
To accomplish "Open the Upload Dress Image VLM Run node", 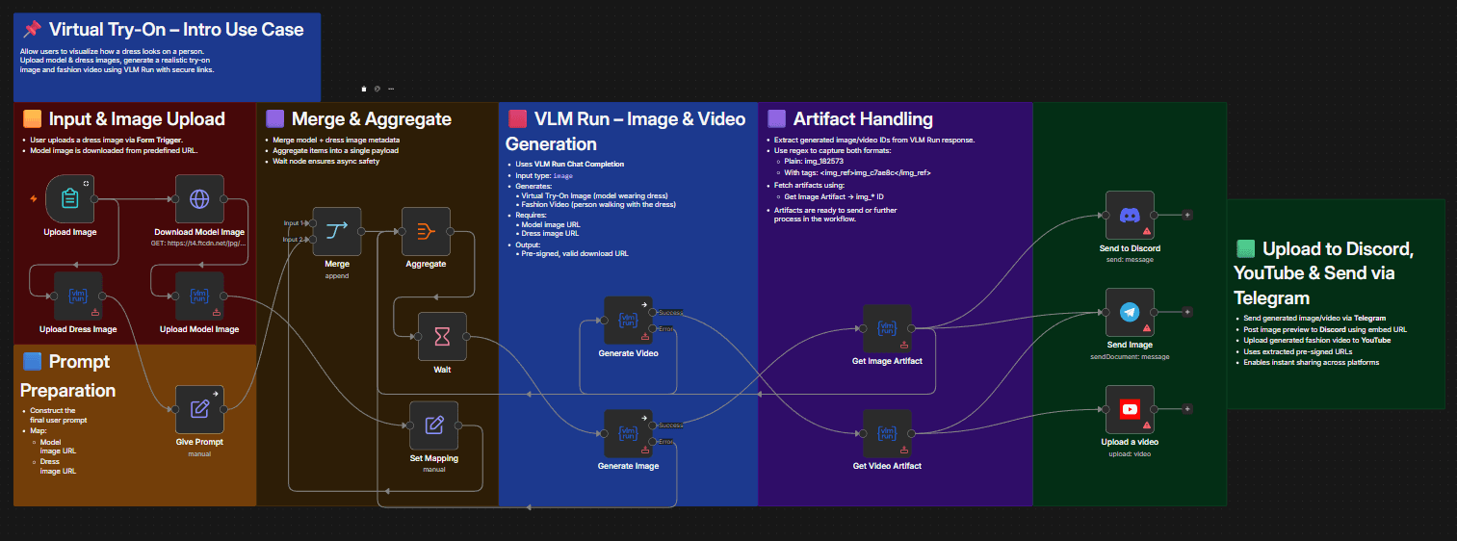I will pos(78,296).
